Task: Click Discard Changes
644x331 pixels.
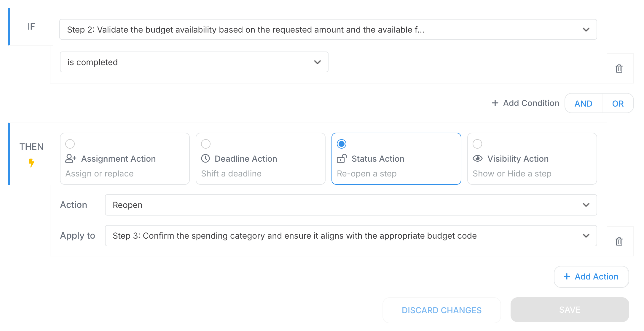Action: [x=441, y=310]
